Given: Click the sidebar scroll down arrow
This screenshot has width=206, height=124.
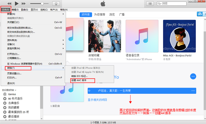Looking at the screenshot, I should [41, 119].
